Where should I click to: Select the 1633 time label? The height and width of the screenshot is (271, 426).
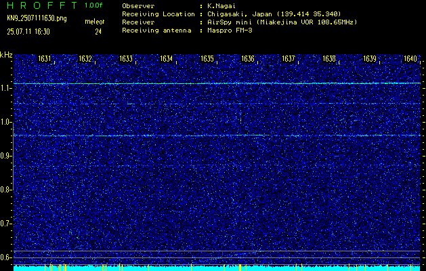126,59
